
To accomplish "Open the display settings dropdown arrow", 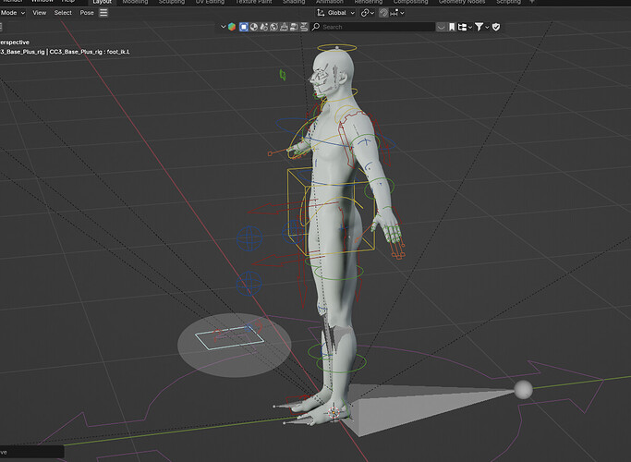I will coord(470,28).
